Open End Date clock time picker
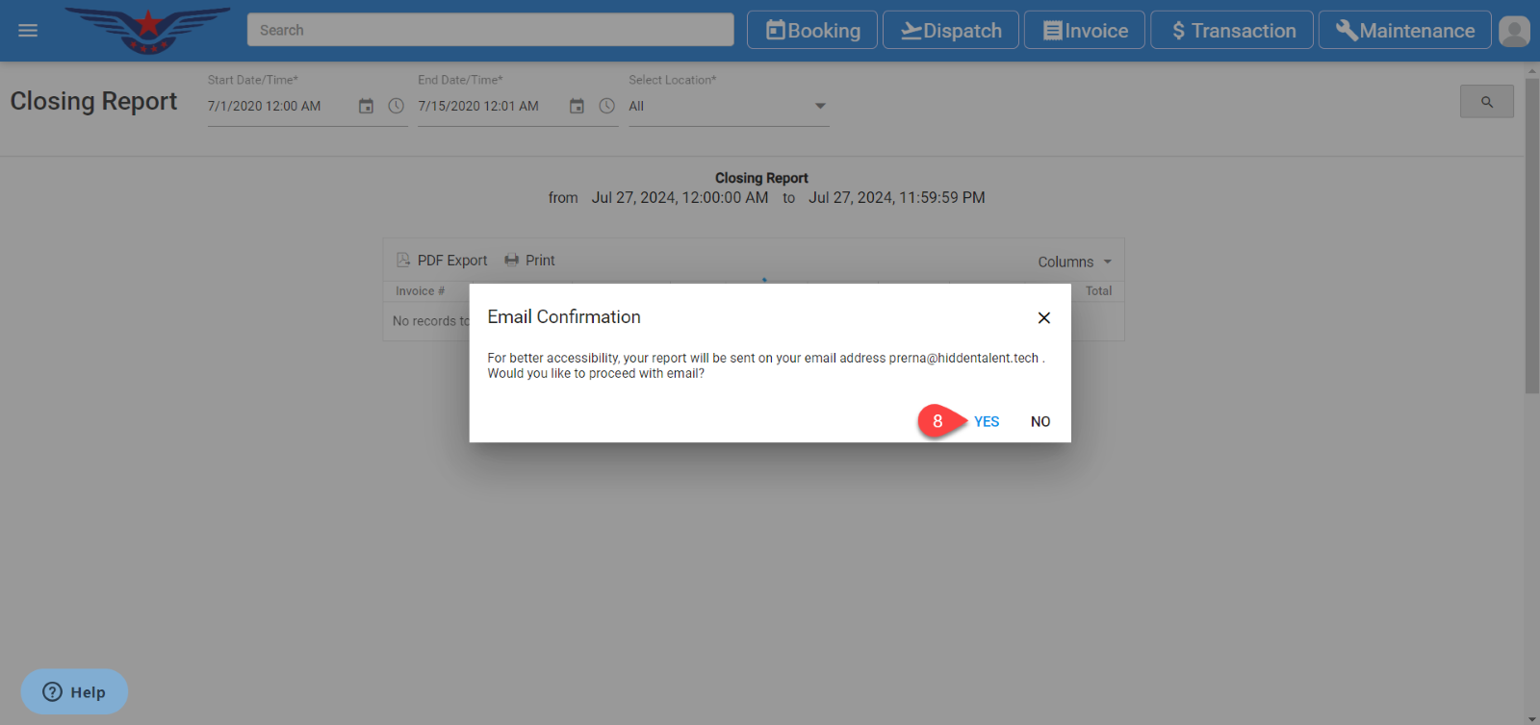1540x725 pixels. (606, 106)
